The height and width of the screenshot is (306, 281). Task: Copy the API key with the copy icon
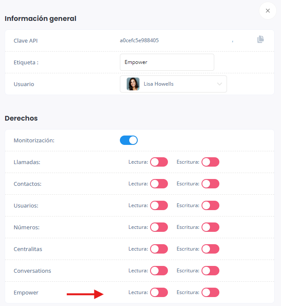point(261,40)
